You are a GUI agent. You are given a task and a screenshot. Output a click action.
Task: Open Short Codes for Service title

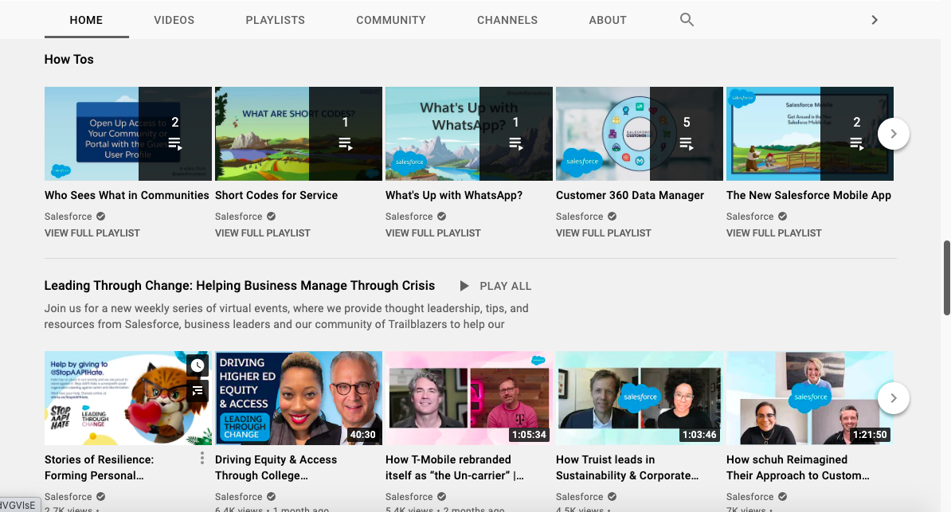276,195
